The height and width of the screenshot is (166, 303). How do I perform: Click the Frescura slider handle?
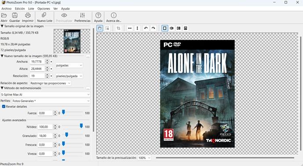[x=63, y=144]
